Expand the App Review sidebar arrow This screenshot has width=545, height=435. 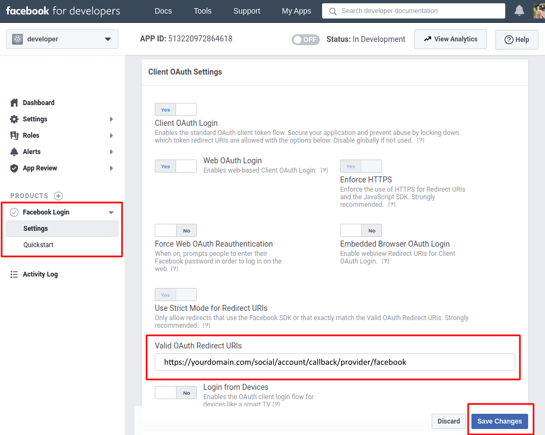tap(111, 168)
